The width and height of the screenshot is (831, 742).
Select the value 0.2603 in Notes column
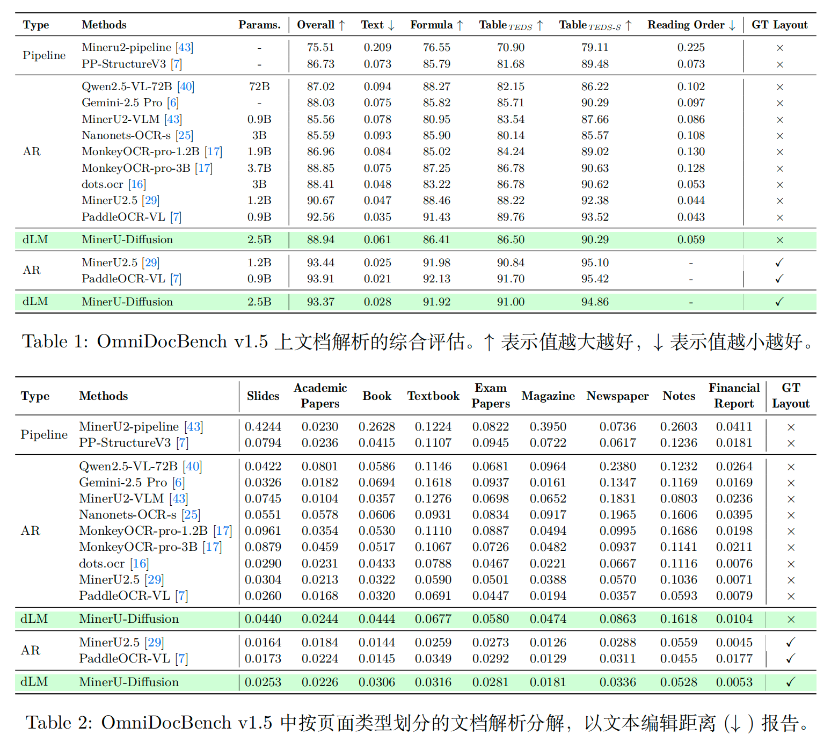click(x=679, y=427)
